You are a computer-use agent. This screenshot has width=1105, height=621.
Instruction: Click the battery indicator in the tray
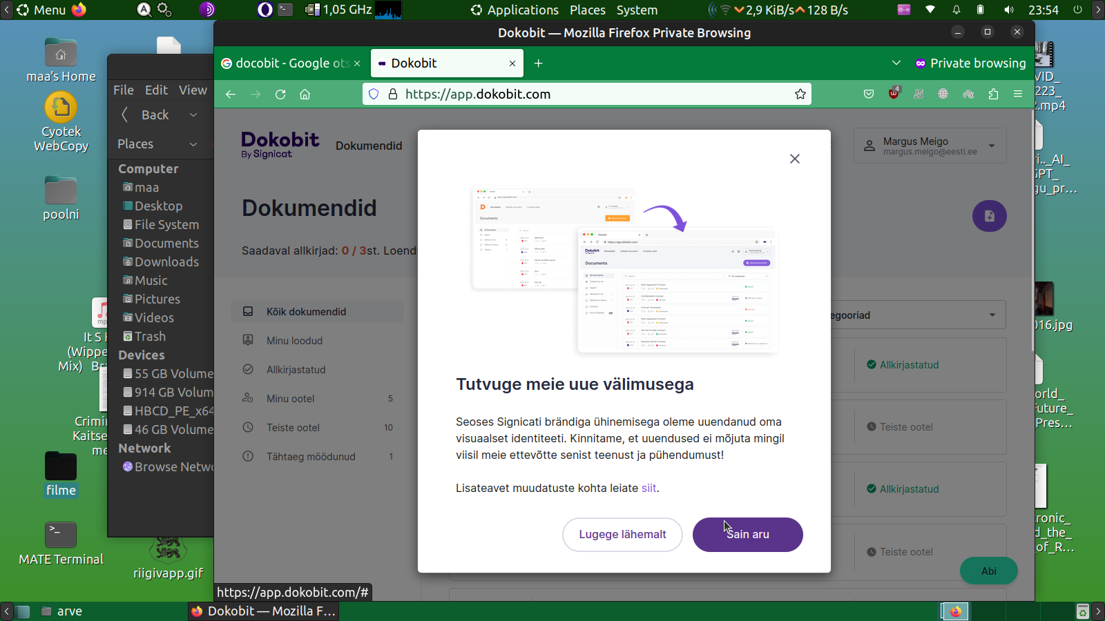(x=980, y=10)
